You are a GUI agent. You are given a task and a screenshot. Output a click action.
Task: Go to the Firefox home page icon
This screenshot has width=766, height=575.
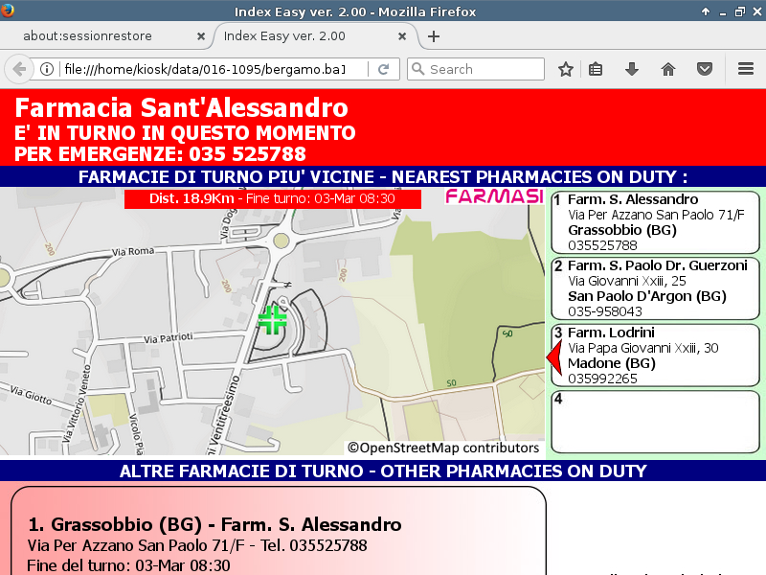pyautogui.click(x=668, y=69)
